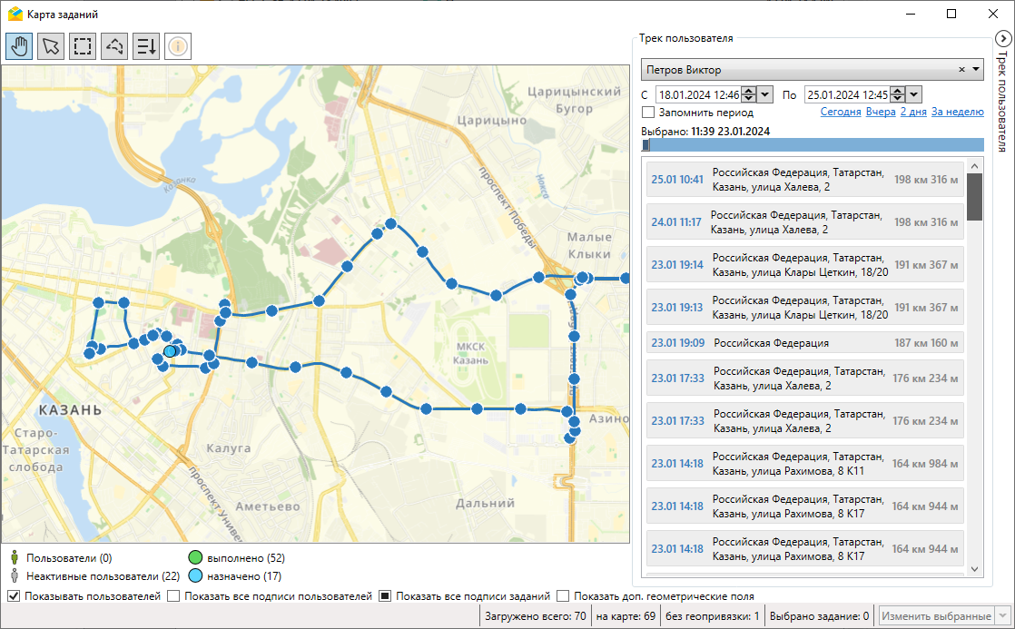The height and width of the screenshot is (629, 1015).
Task: Click the Сегодня period link
Action: coord(840,113)
